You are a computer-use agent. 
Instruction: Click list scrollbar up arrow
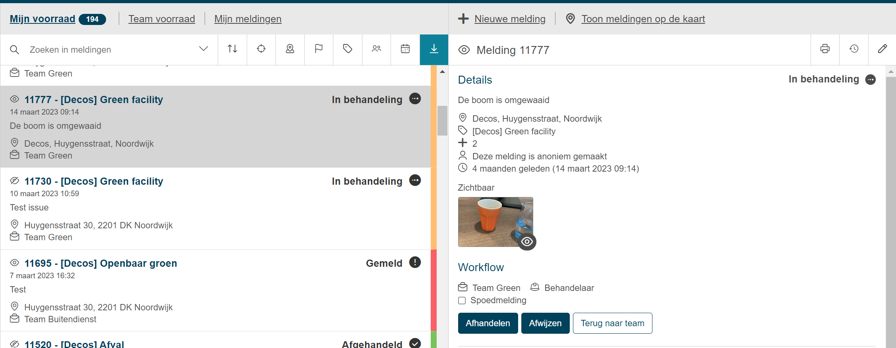[x=442, y=72]
